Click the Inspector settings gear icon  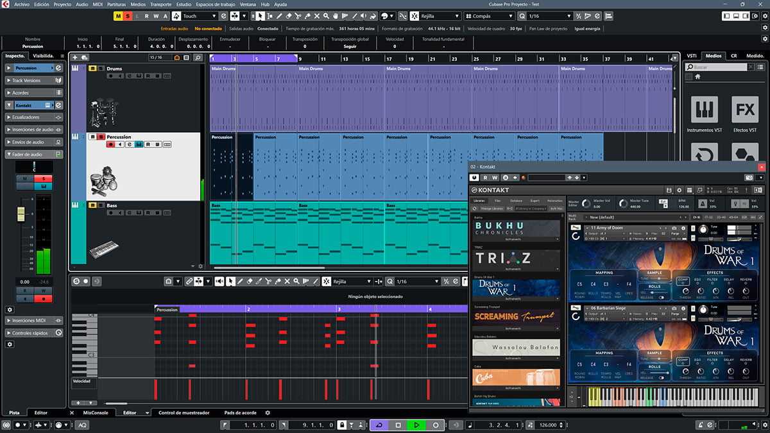tap(10, 310)
